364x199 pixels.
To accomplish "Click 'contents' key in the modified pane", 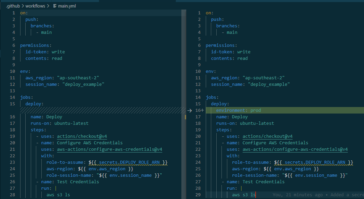I will (221, 58).
